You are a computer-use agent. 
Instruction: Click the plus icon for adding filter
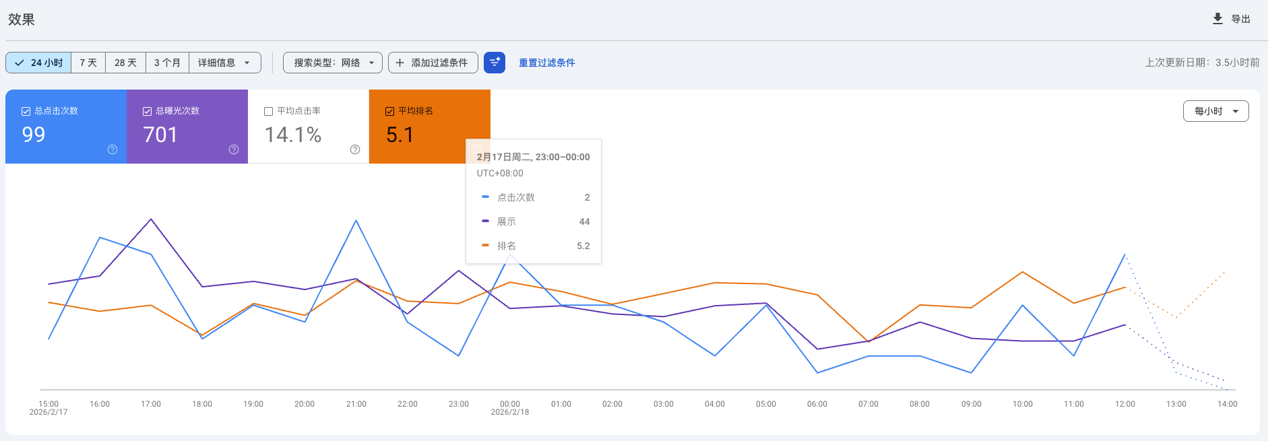click(x=400, y=63)
